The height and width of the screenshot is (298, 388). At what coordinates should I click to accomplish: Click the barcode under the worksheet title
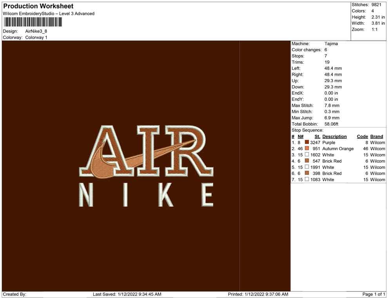point(33,22)
